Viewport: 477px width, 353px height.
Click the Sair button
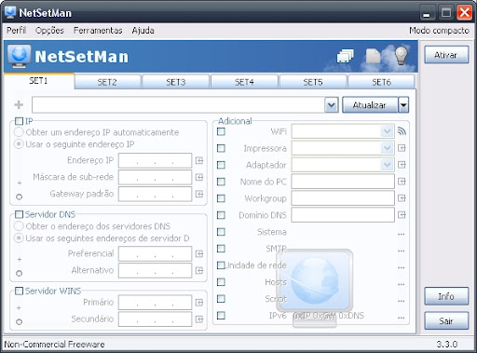pyautogui.click(x=446, y=320)
